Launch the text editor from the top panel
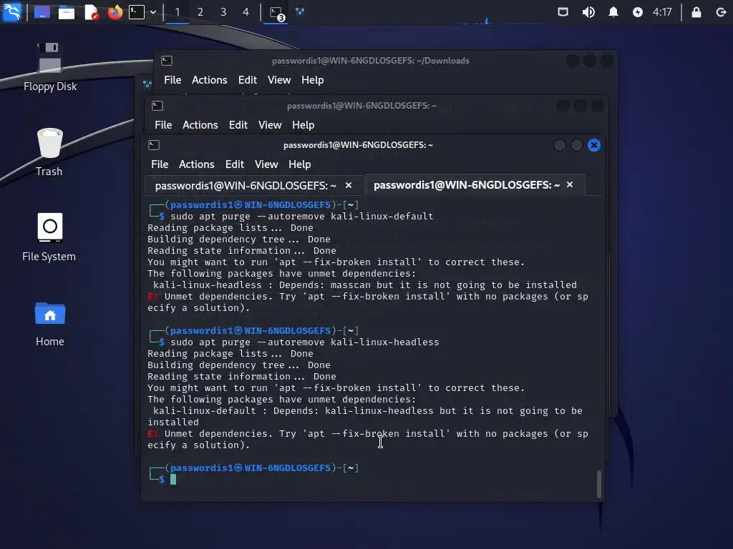This screenshot has height=549, width=733. click(91, 12)
